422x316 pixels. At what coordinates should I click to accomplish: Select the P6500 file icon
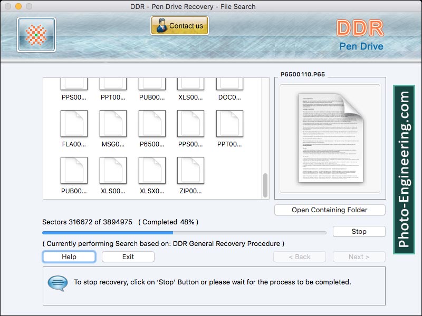pyautogui.click(x=152, y=124)
